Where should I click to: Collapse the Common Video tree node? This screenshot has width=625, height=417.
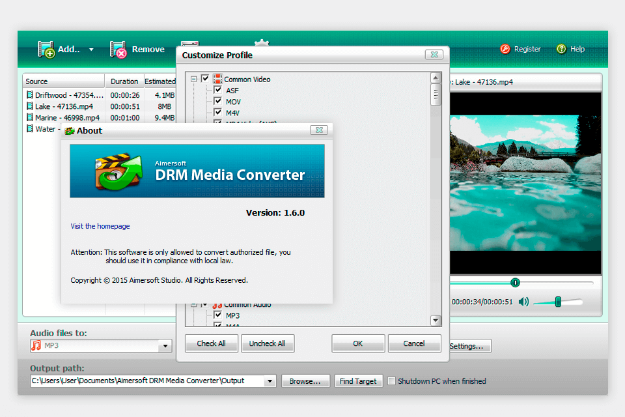click(x=194, y=79)
